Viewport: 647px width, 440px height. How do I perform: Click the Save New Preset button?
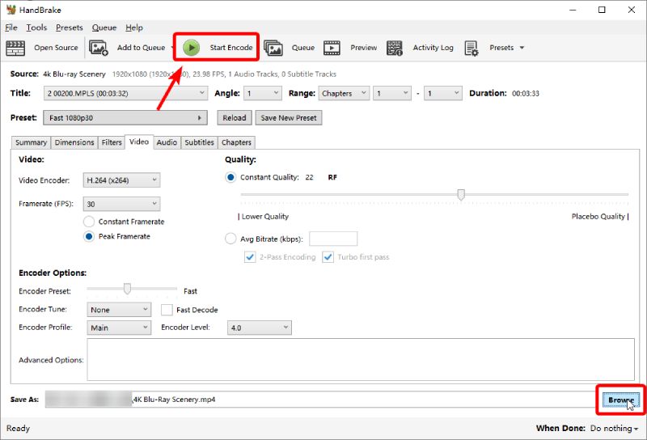tap(289, 117)
